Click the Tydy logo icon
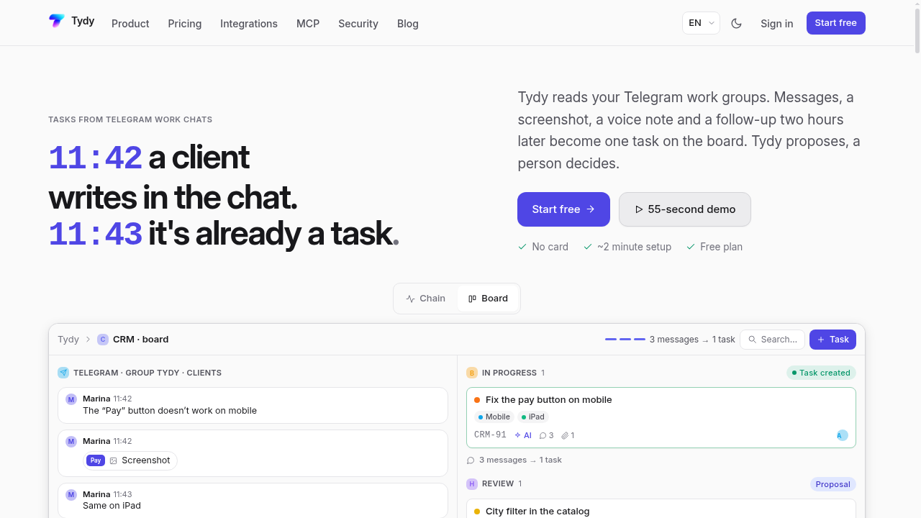921x518 pixels. 56,21
